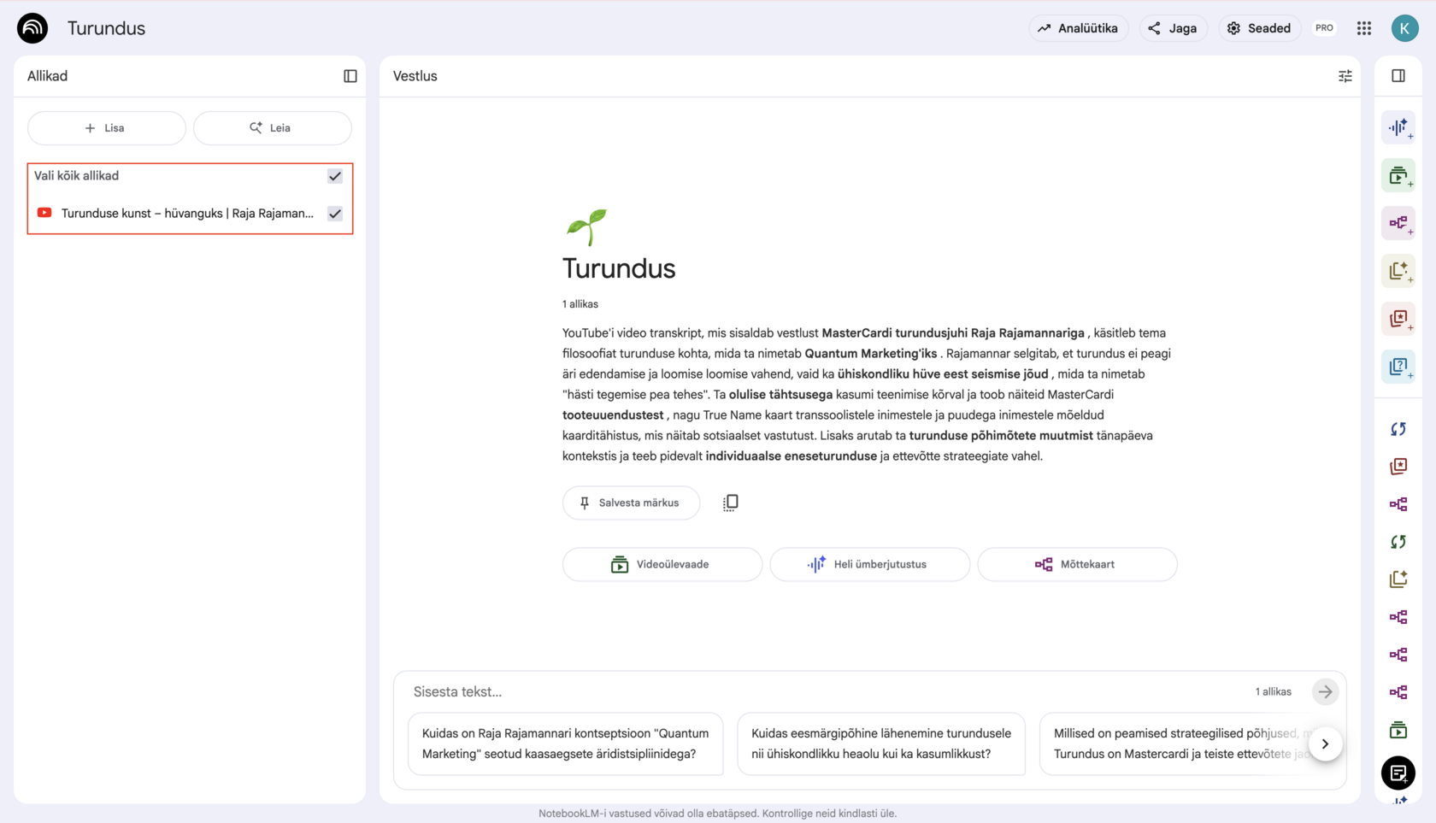Ask the suggested question about 'Quantum Marketing'
Image resolution: width=1436 pixels, height=823 pixels.
566,744
